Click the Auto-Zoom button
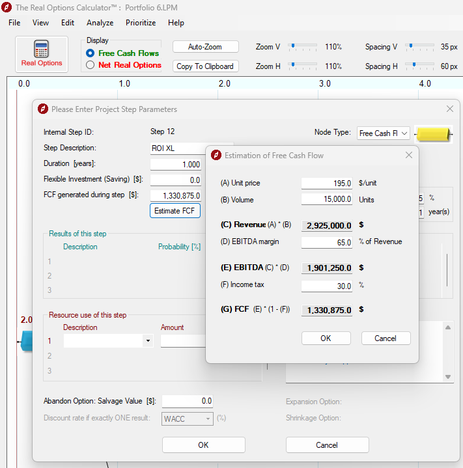 click(x=205, y=47)
